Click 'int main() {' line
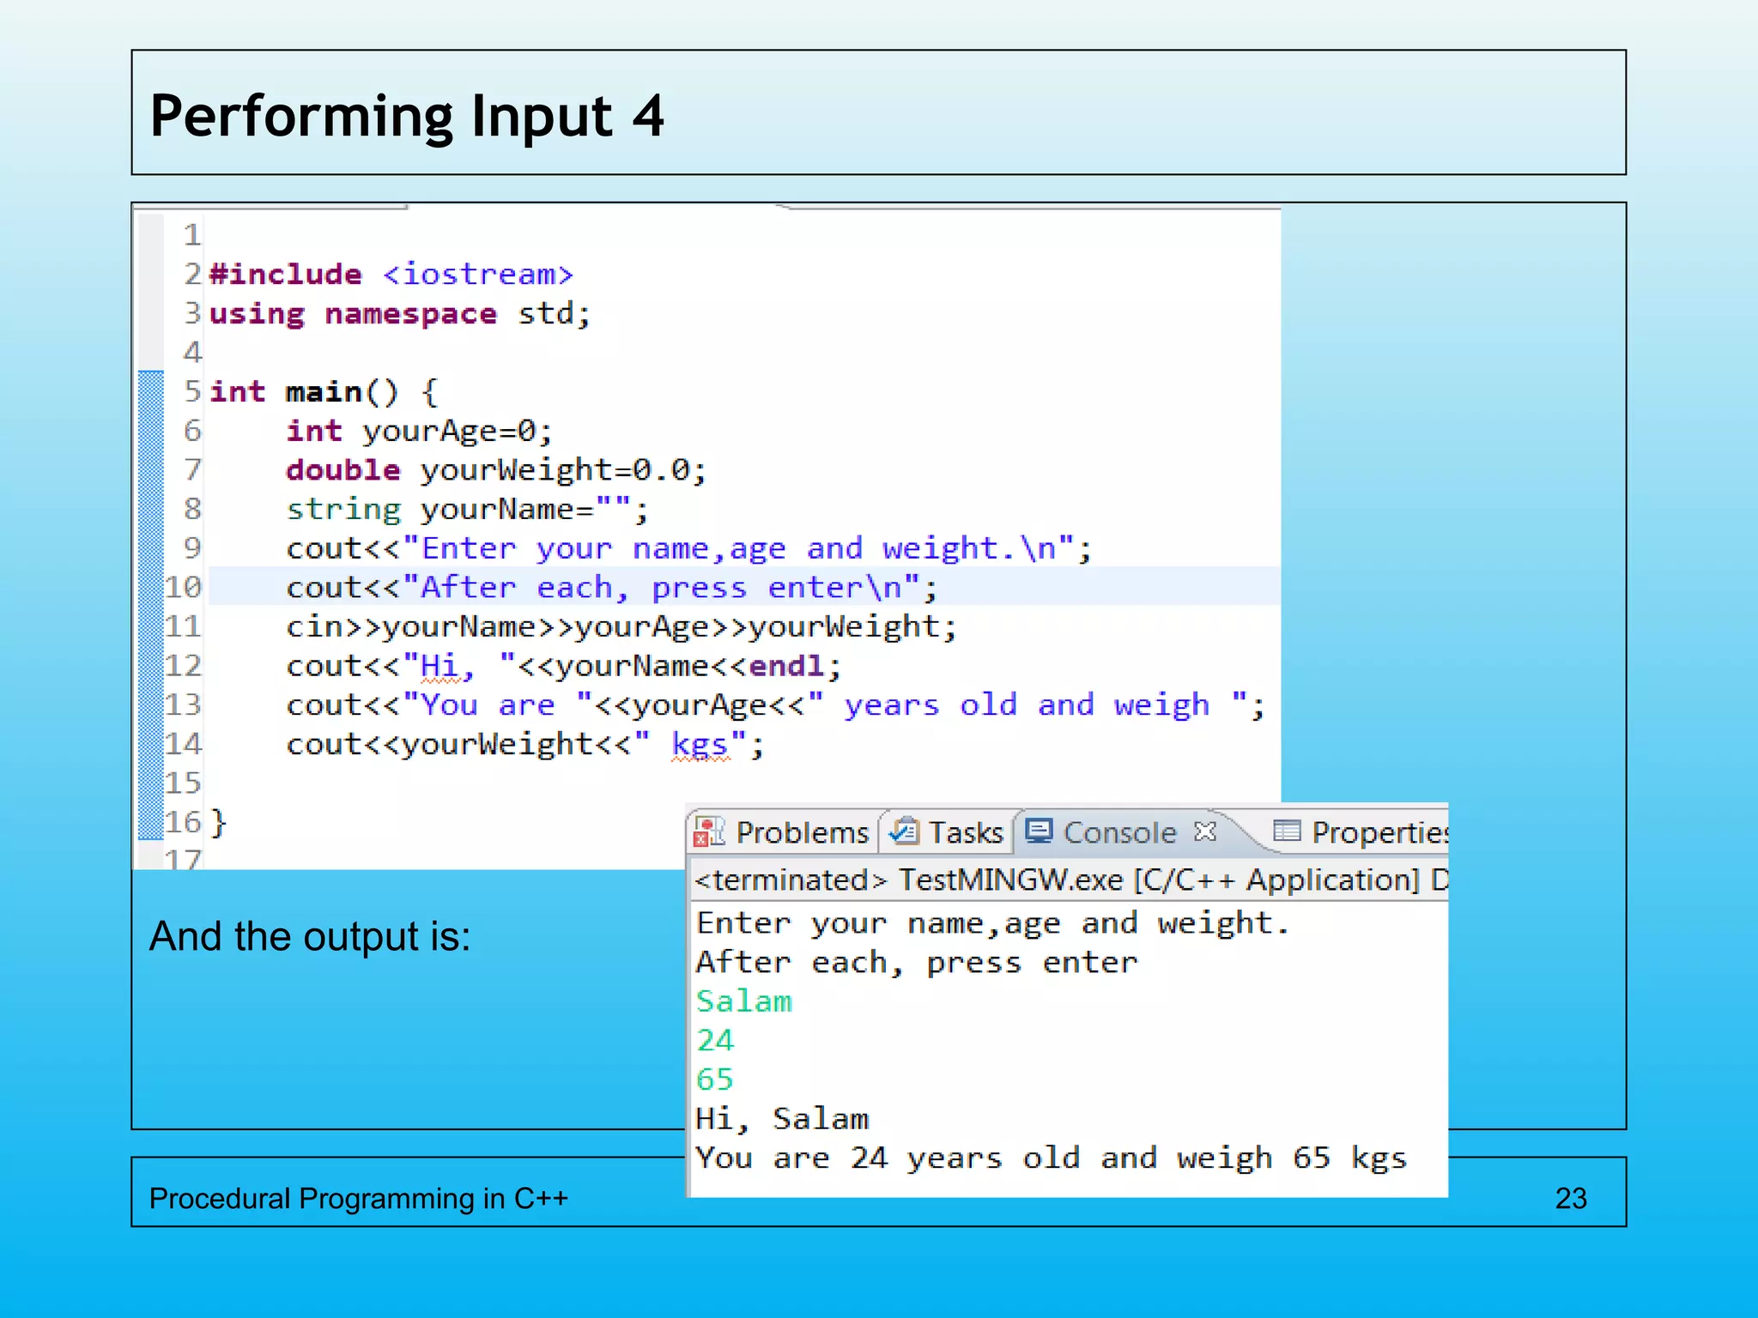 pos(324,392)
